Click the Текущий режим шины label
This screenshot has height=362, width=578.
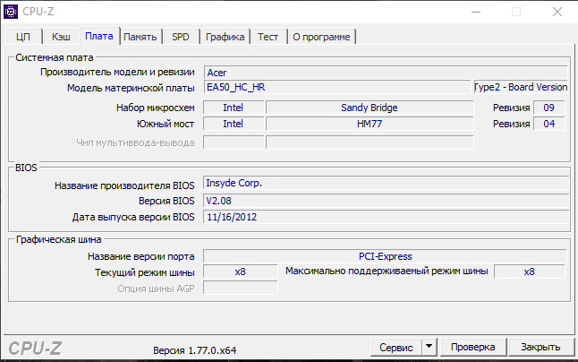[x=145, y=272]
